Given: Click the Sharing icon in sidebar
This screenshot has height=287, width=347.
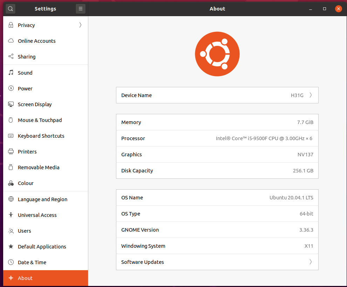Looking at the screenshot, I should tap(11, 56).
